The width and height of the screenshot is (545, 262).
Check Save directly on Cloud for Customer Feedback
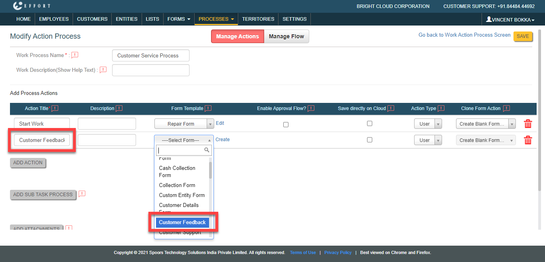[369, 140]
